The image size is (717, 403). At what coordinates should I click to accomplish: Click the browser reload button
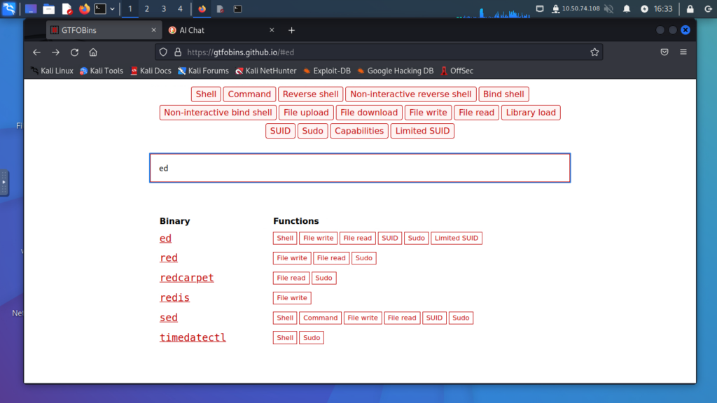(74, 52)
